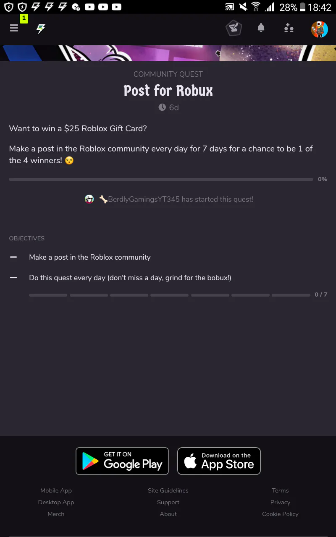Open the Desktop App link
The width and height of the screenshot is (336, 537).
pyautogui.click(x=56, y=502)
